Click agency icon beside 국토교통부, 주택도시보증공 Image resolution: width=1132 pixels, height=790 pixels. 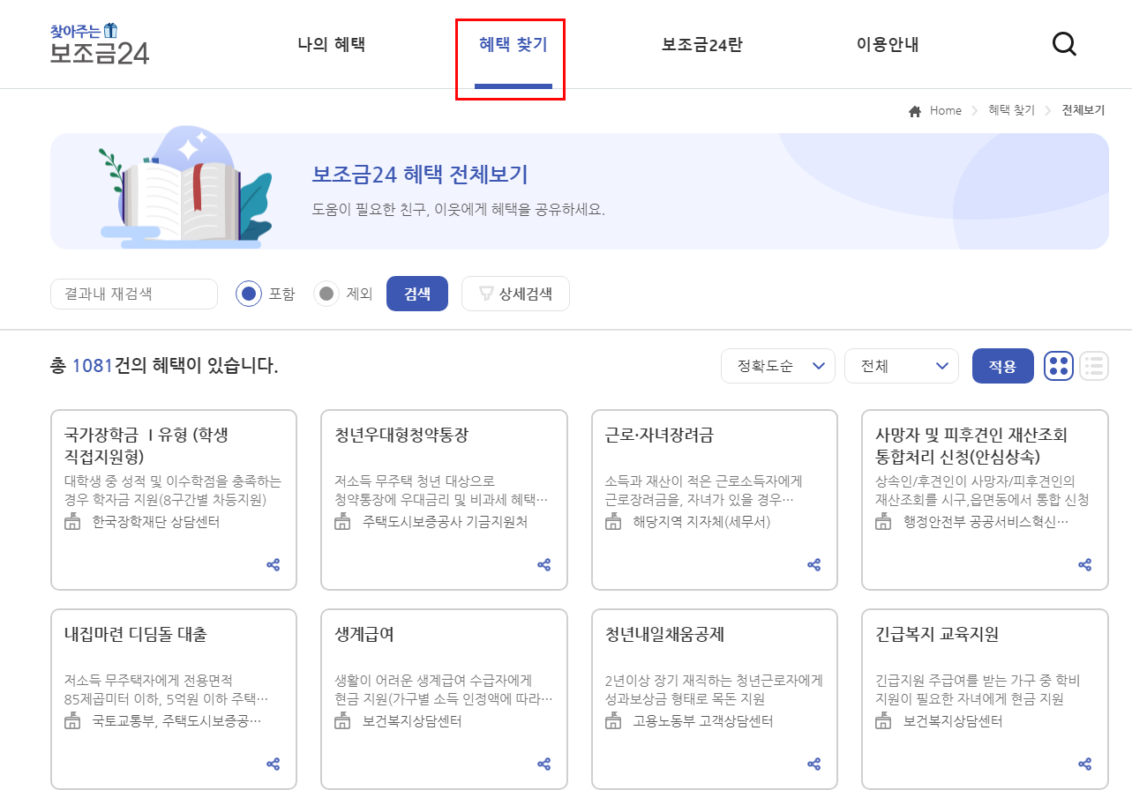point(72,721)
